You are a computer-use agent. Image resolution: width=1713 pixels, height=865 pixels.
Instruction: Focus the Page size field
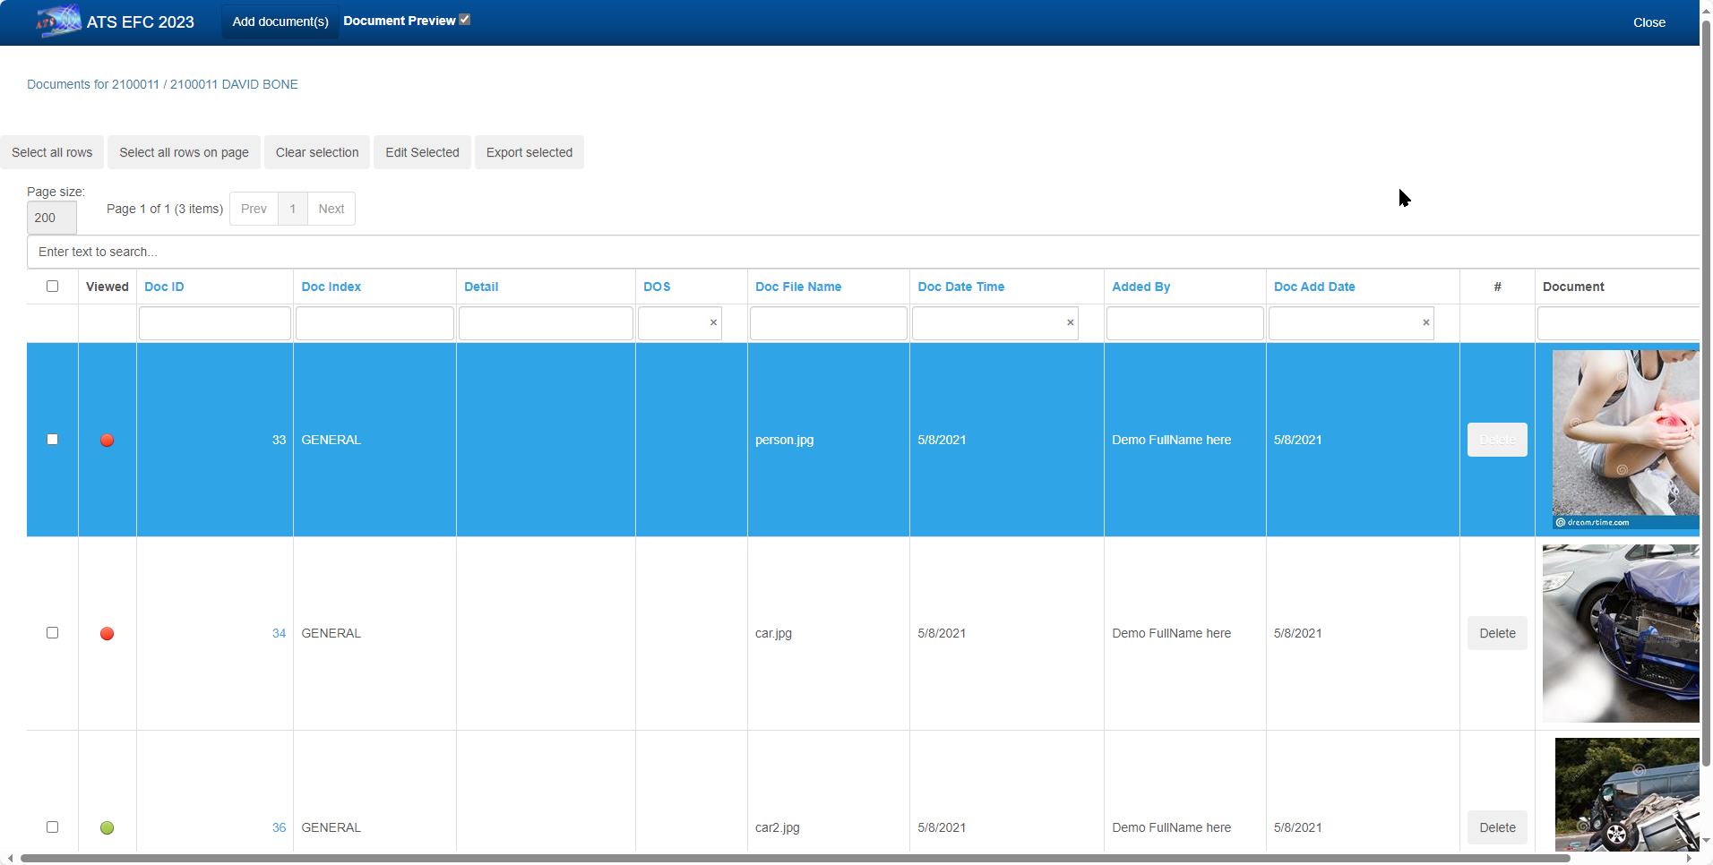(x=52, y=218)
